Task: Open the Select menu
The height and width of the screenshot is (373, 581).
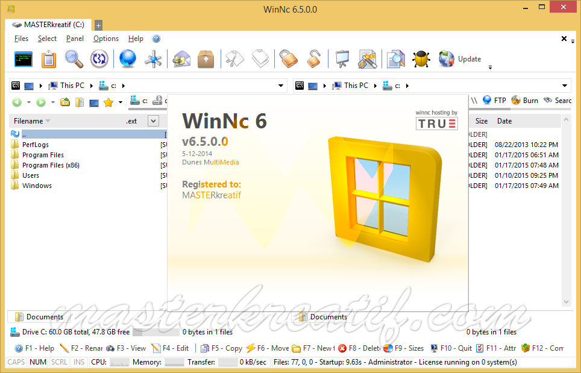Action: coord(47,39)
